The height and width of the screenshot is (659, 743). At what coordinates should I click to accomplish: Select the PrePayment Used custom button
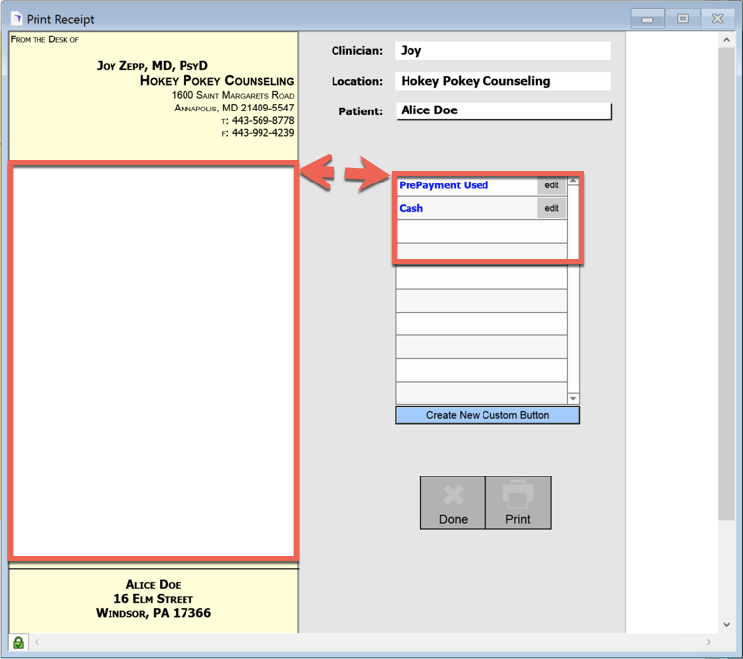[x=466, y=185]
